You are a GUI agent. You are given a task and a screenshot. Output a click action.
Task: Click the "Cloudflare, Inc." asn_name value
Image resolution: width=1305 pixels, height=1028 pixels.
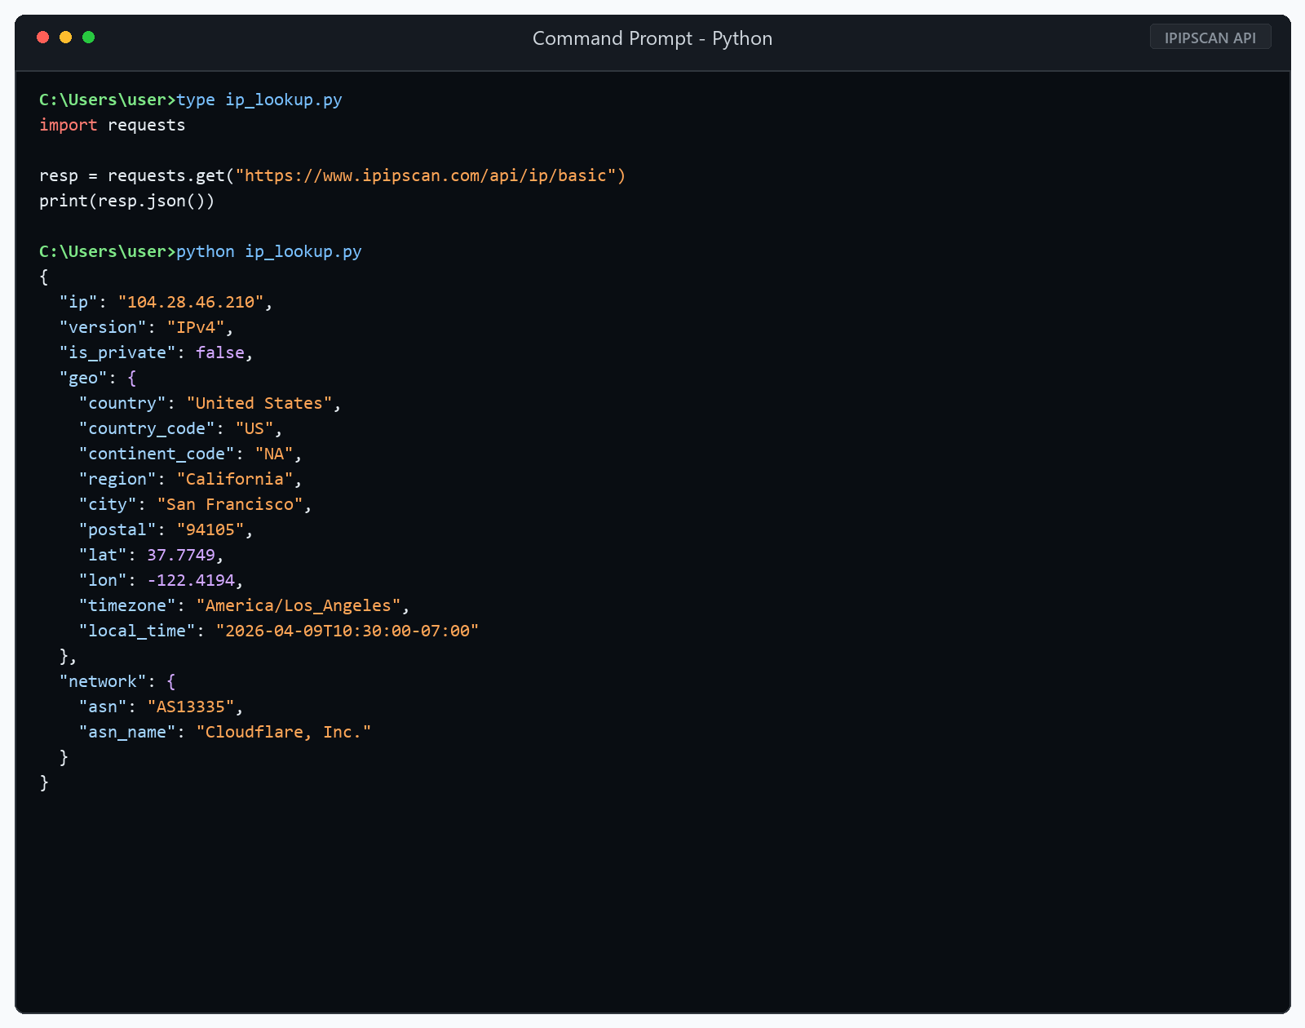[x=284, y=732]
